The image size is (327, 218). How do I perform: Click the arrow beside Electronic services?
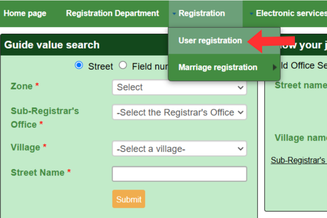click(251, 14)
